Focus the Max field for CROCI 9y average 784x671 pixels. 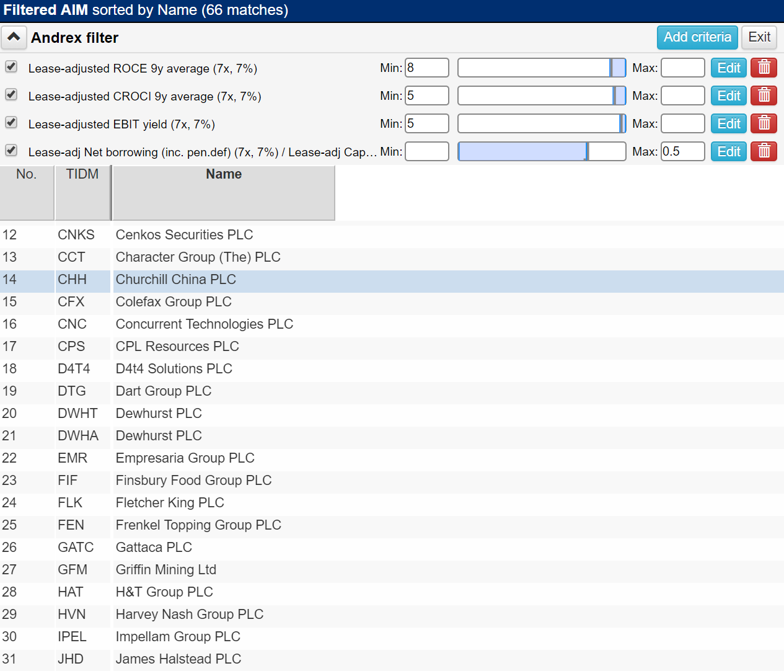pos(683,96)
